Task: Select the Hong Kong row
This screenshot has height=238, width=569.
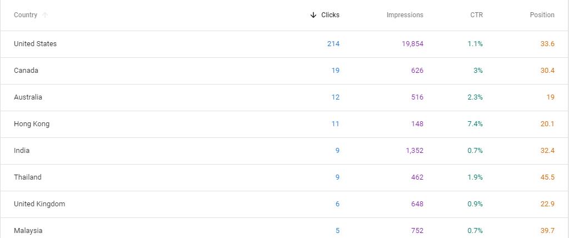Action: click(284, 124)
